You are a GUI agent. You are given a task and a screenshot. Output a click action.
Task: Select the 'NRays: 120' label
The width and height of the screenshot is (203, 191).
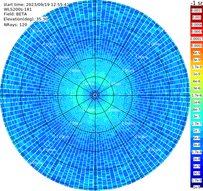15,25
